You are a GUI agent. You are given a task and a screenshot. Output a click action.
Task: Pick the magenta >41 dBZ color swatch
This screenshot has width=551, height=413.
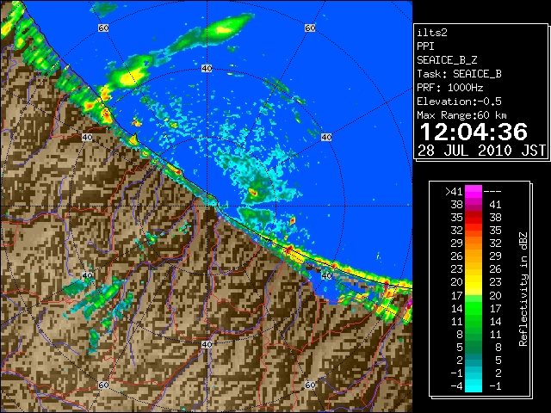[474, 192]
